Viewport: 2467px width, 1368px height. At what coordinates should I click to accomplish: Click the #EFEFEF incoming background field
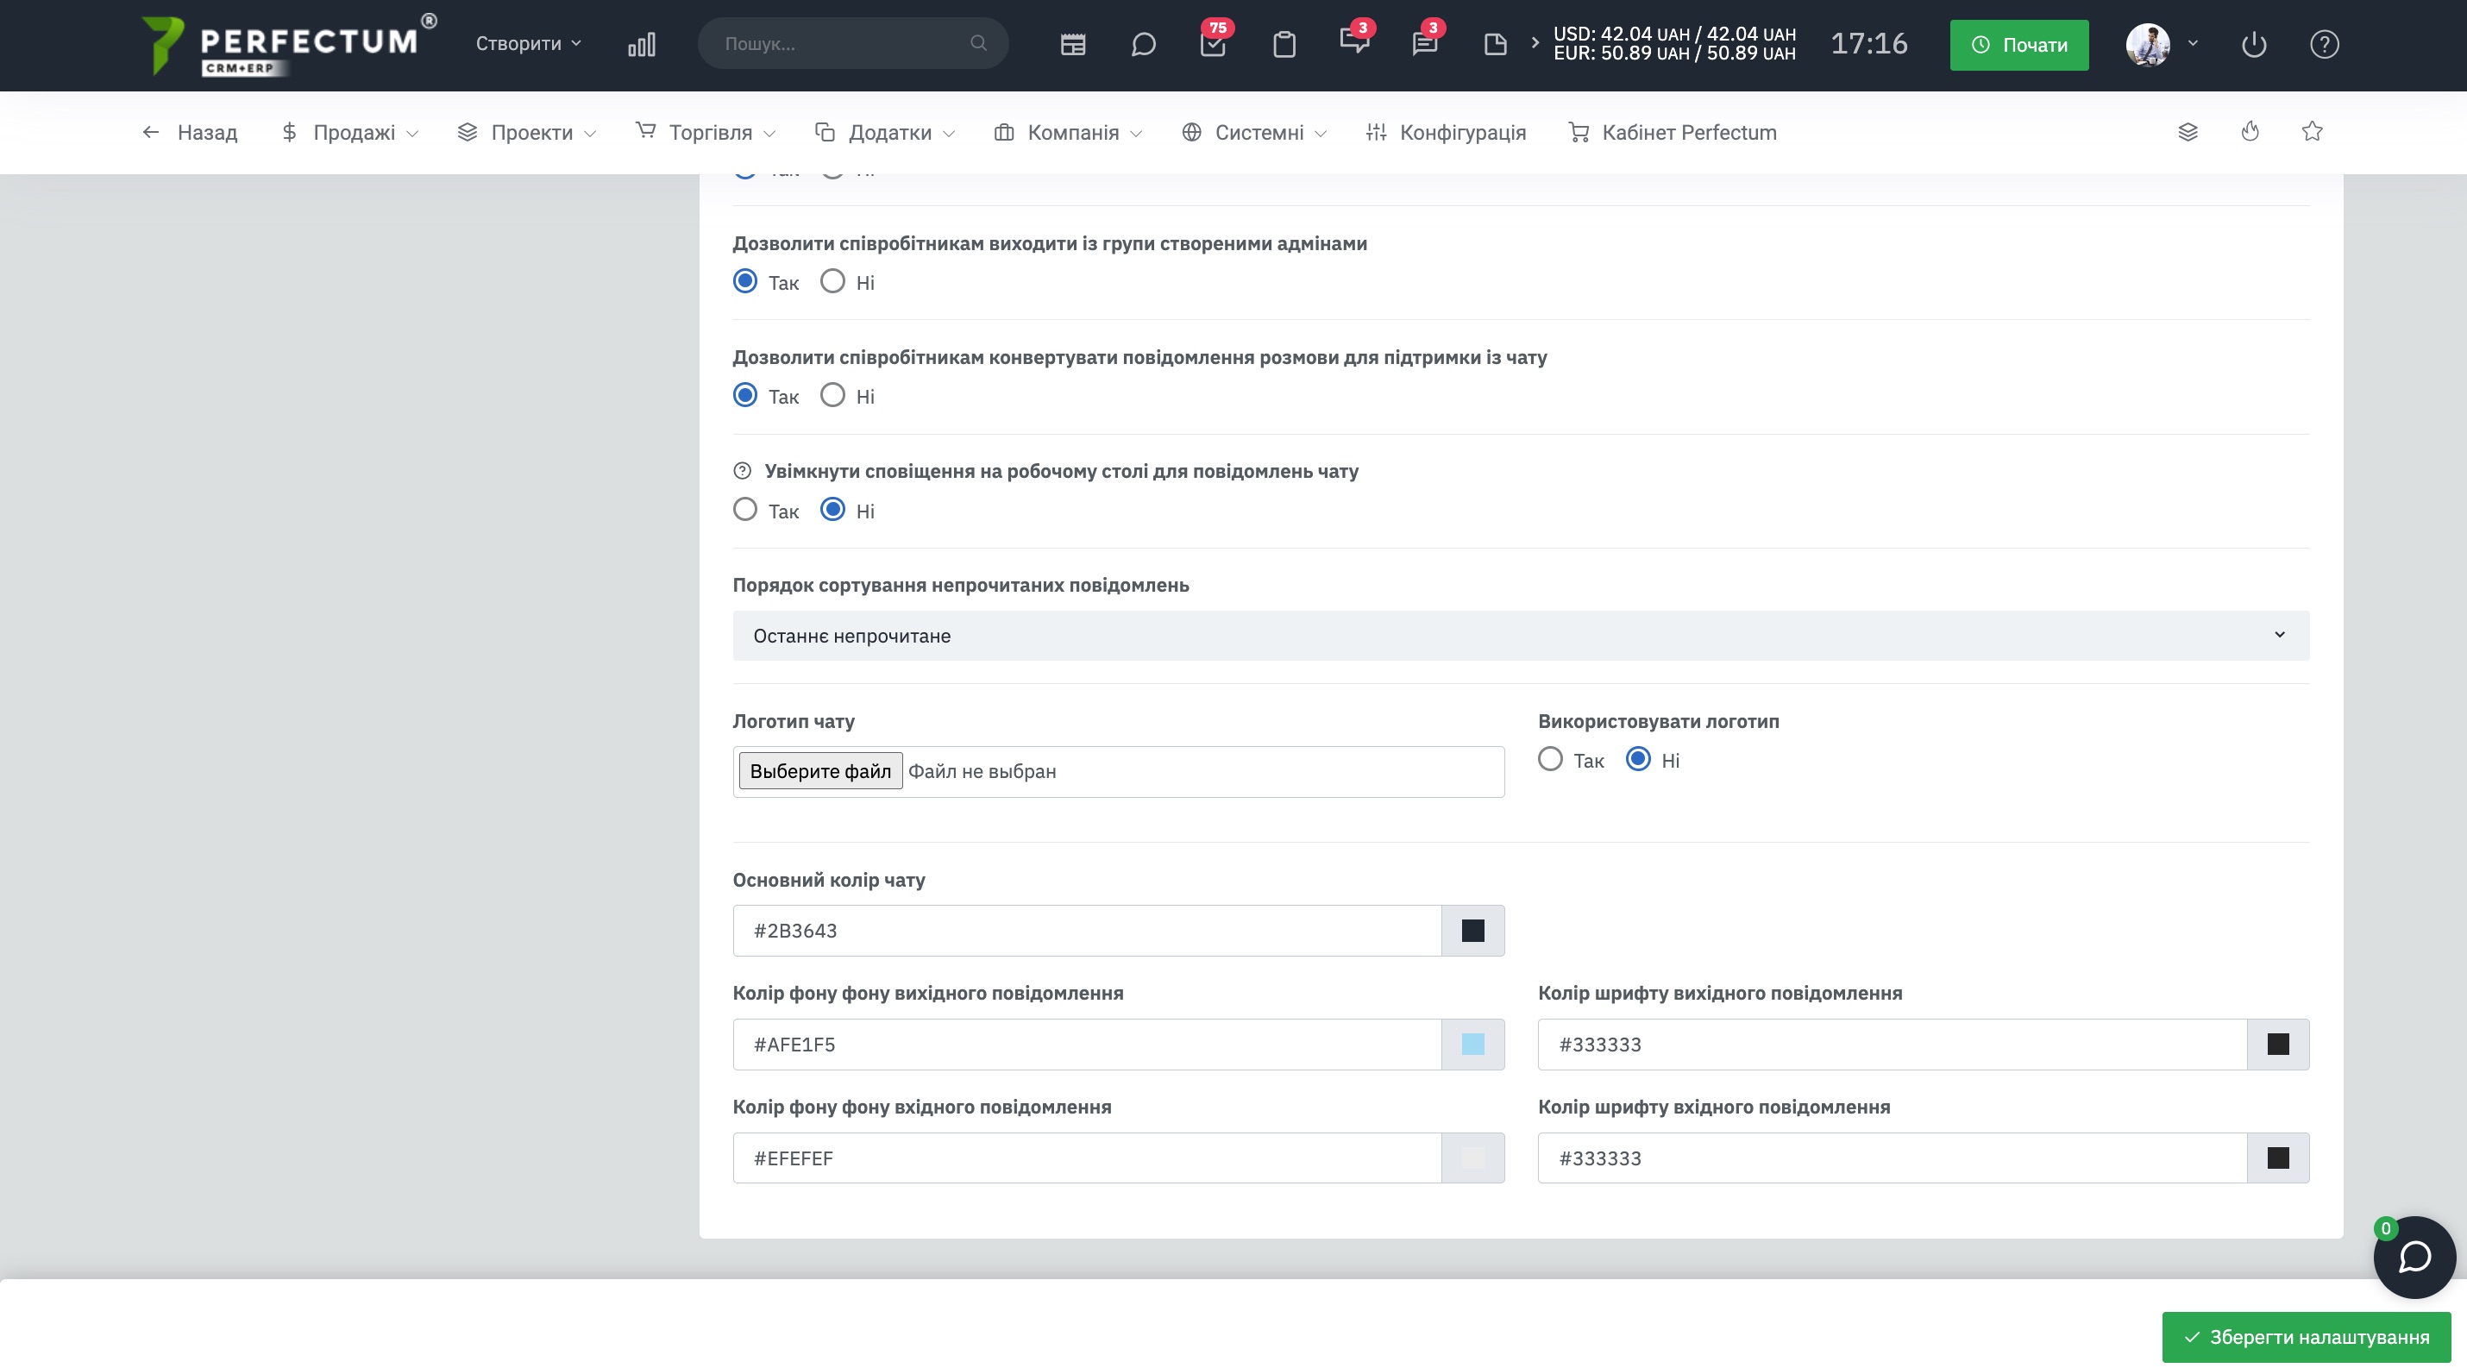coord(1087,1158)
